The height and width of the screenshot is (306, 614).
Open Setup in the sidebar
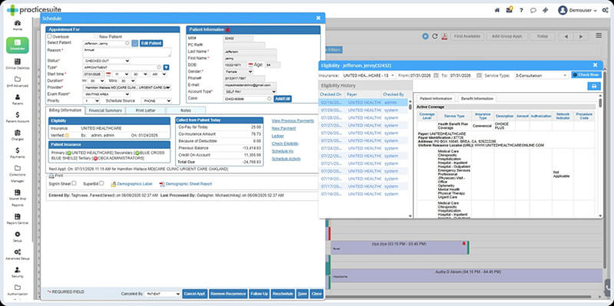17,237
